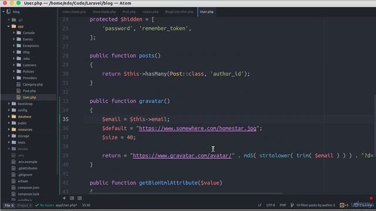
Task: Select User.php in the tree
Action: pyautogui.click(x=29, y=97)
